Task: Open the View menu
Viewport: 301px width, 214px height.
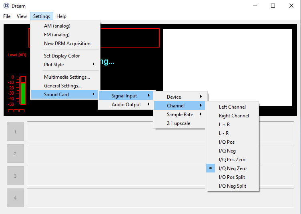Action: [x=22, y=16]
